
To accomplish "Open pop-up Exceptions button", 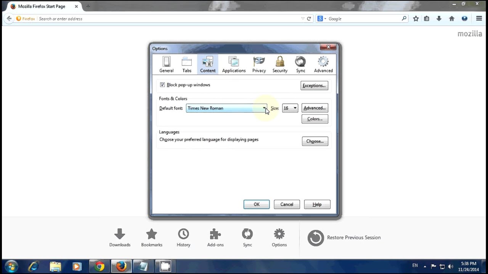I will coord(314,86).
